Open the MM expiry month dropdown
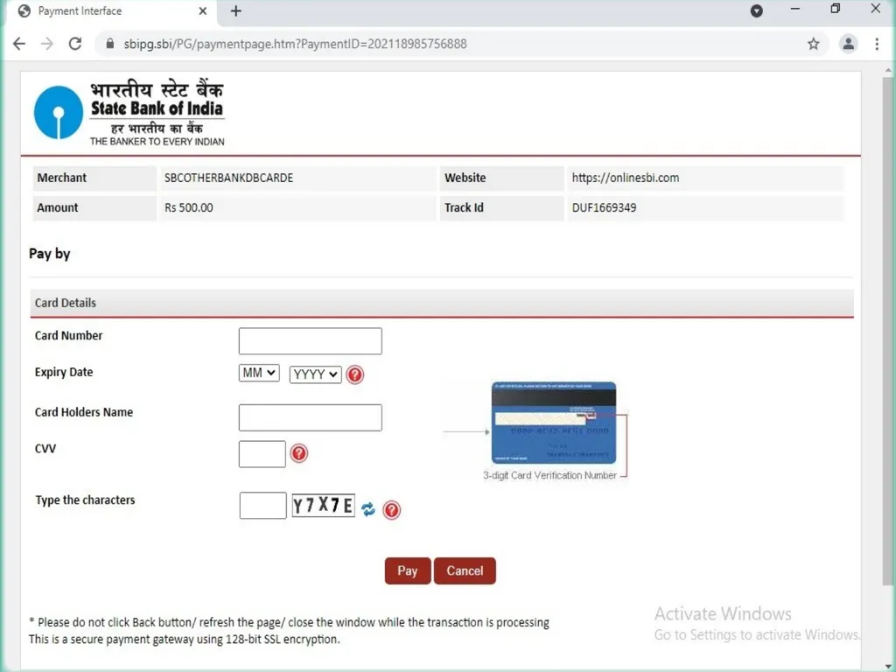Image resolution: width=896 pixels, height=672 pixels. (x=259, y=373)
